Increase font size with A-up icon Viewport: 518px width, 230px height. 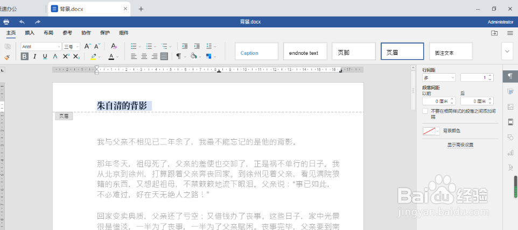[87, 46]
